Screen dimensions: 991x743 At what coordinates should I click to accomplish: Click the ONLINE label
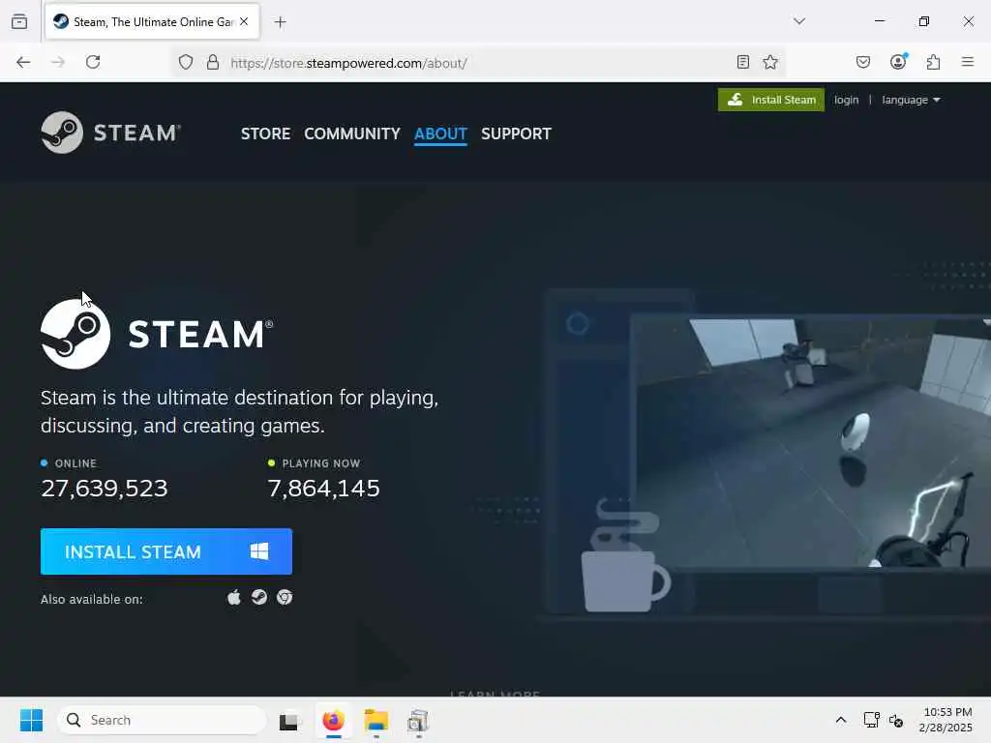tap(75, 463)
